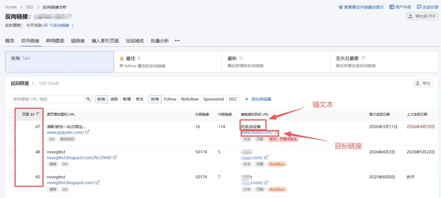The width and height of the screenshot is (441, 198).
Task: Click 首次发现日期 column header
Action: [379, 114]
